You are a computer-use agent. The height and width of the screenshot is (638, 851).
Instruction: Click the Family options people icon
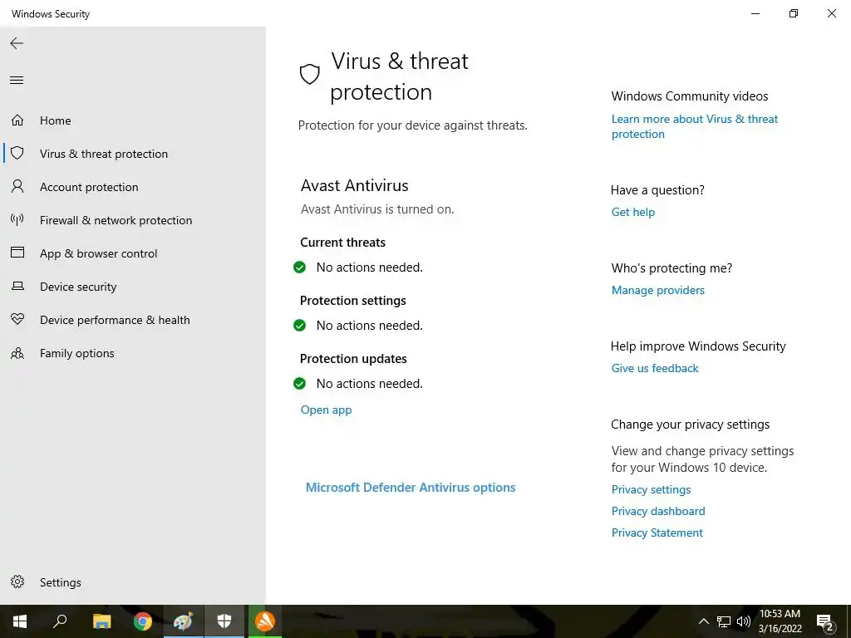coord(17,353)
